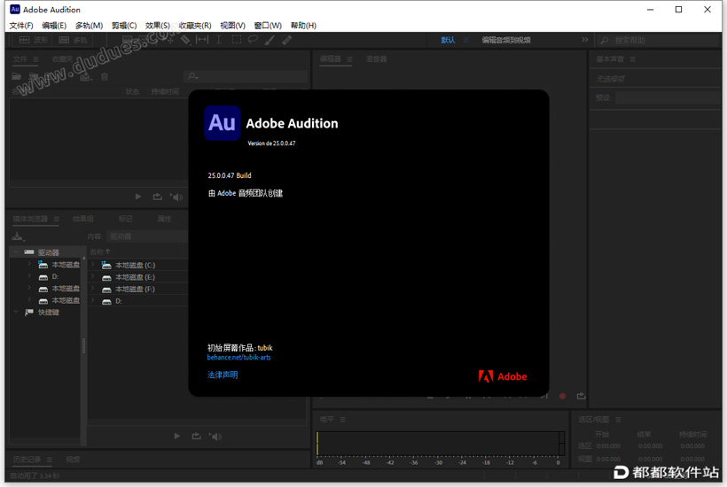The image size is (727, 487).
Task: Toggle loop playback below the media browser
Action: click(x=197, y=436)
